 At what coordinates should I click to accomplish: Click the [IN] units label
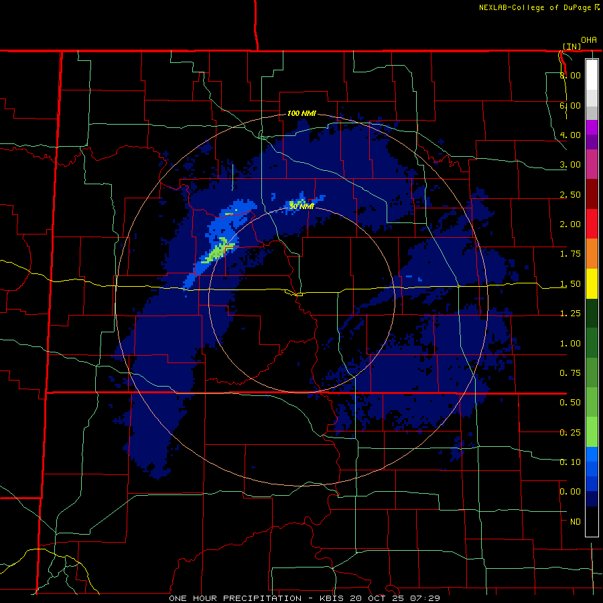pyautogui.click(x=572, y=46)
